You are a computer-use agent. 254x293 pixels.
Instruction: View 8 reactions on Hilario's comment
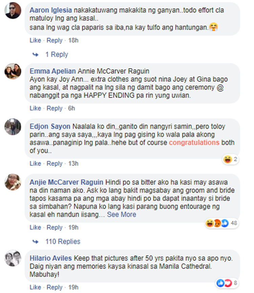[227, 283]
